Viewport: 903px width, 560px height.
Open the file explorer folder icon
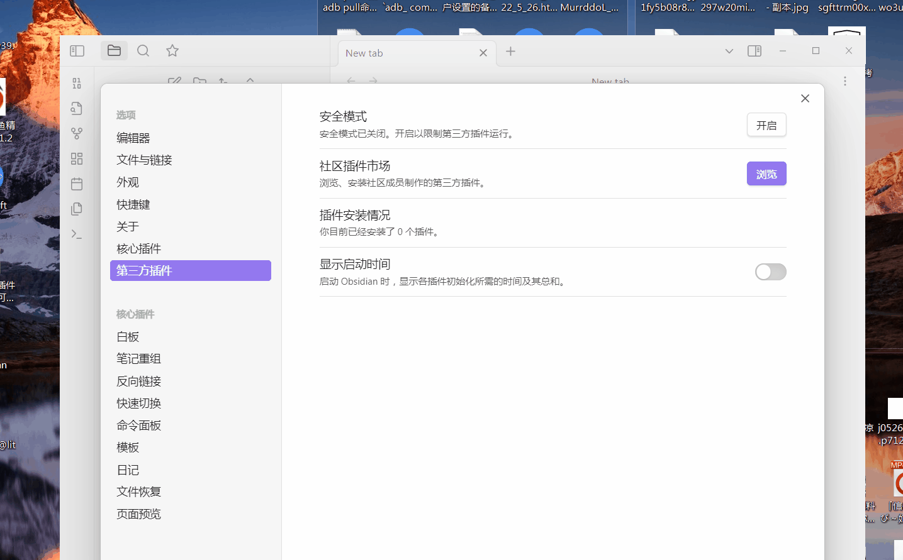[114, 51]
